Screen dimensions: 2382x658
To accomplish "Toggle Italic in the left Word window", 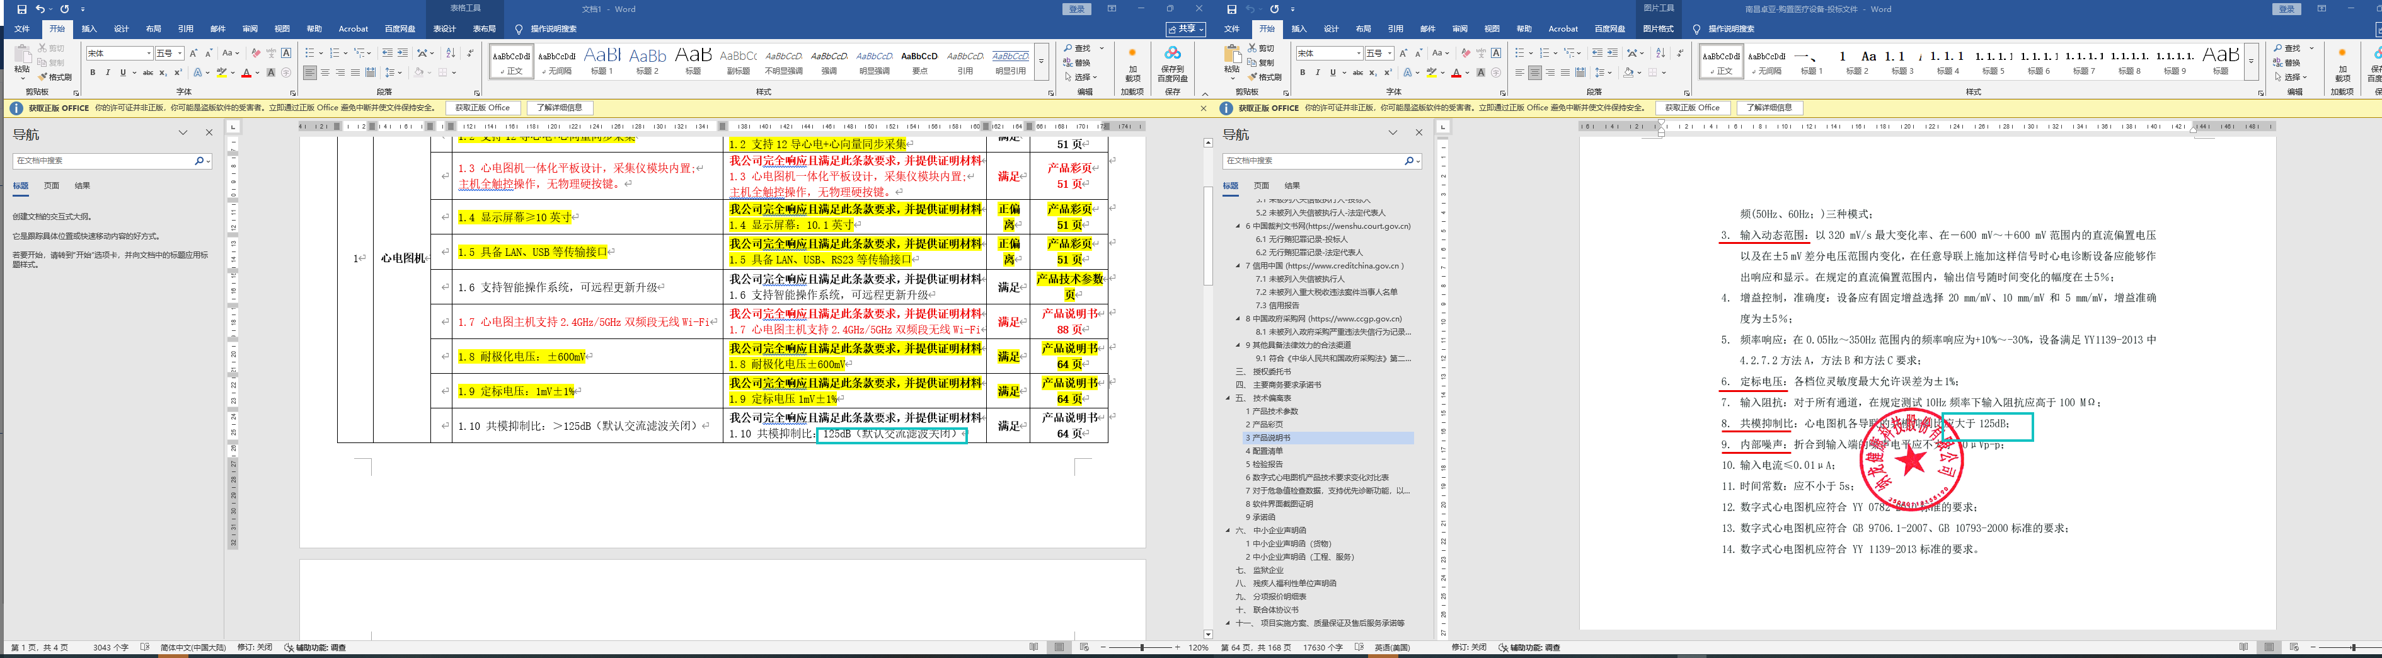I will tap(107, 72).
